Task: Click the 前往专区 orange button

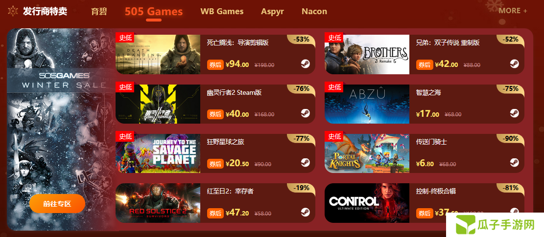Action: click(x=57, y=203)
